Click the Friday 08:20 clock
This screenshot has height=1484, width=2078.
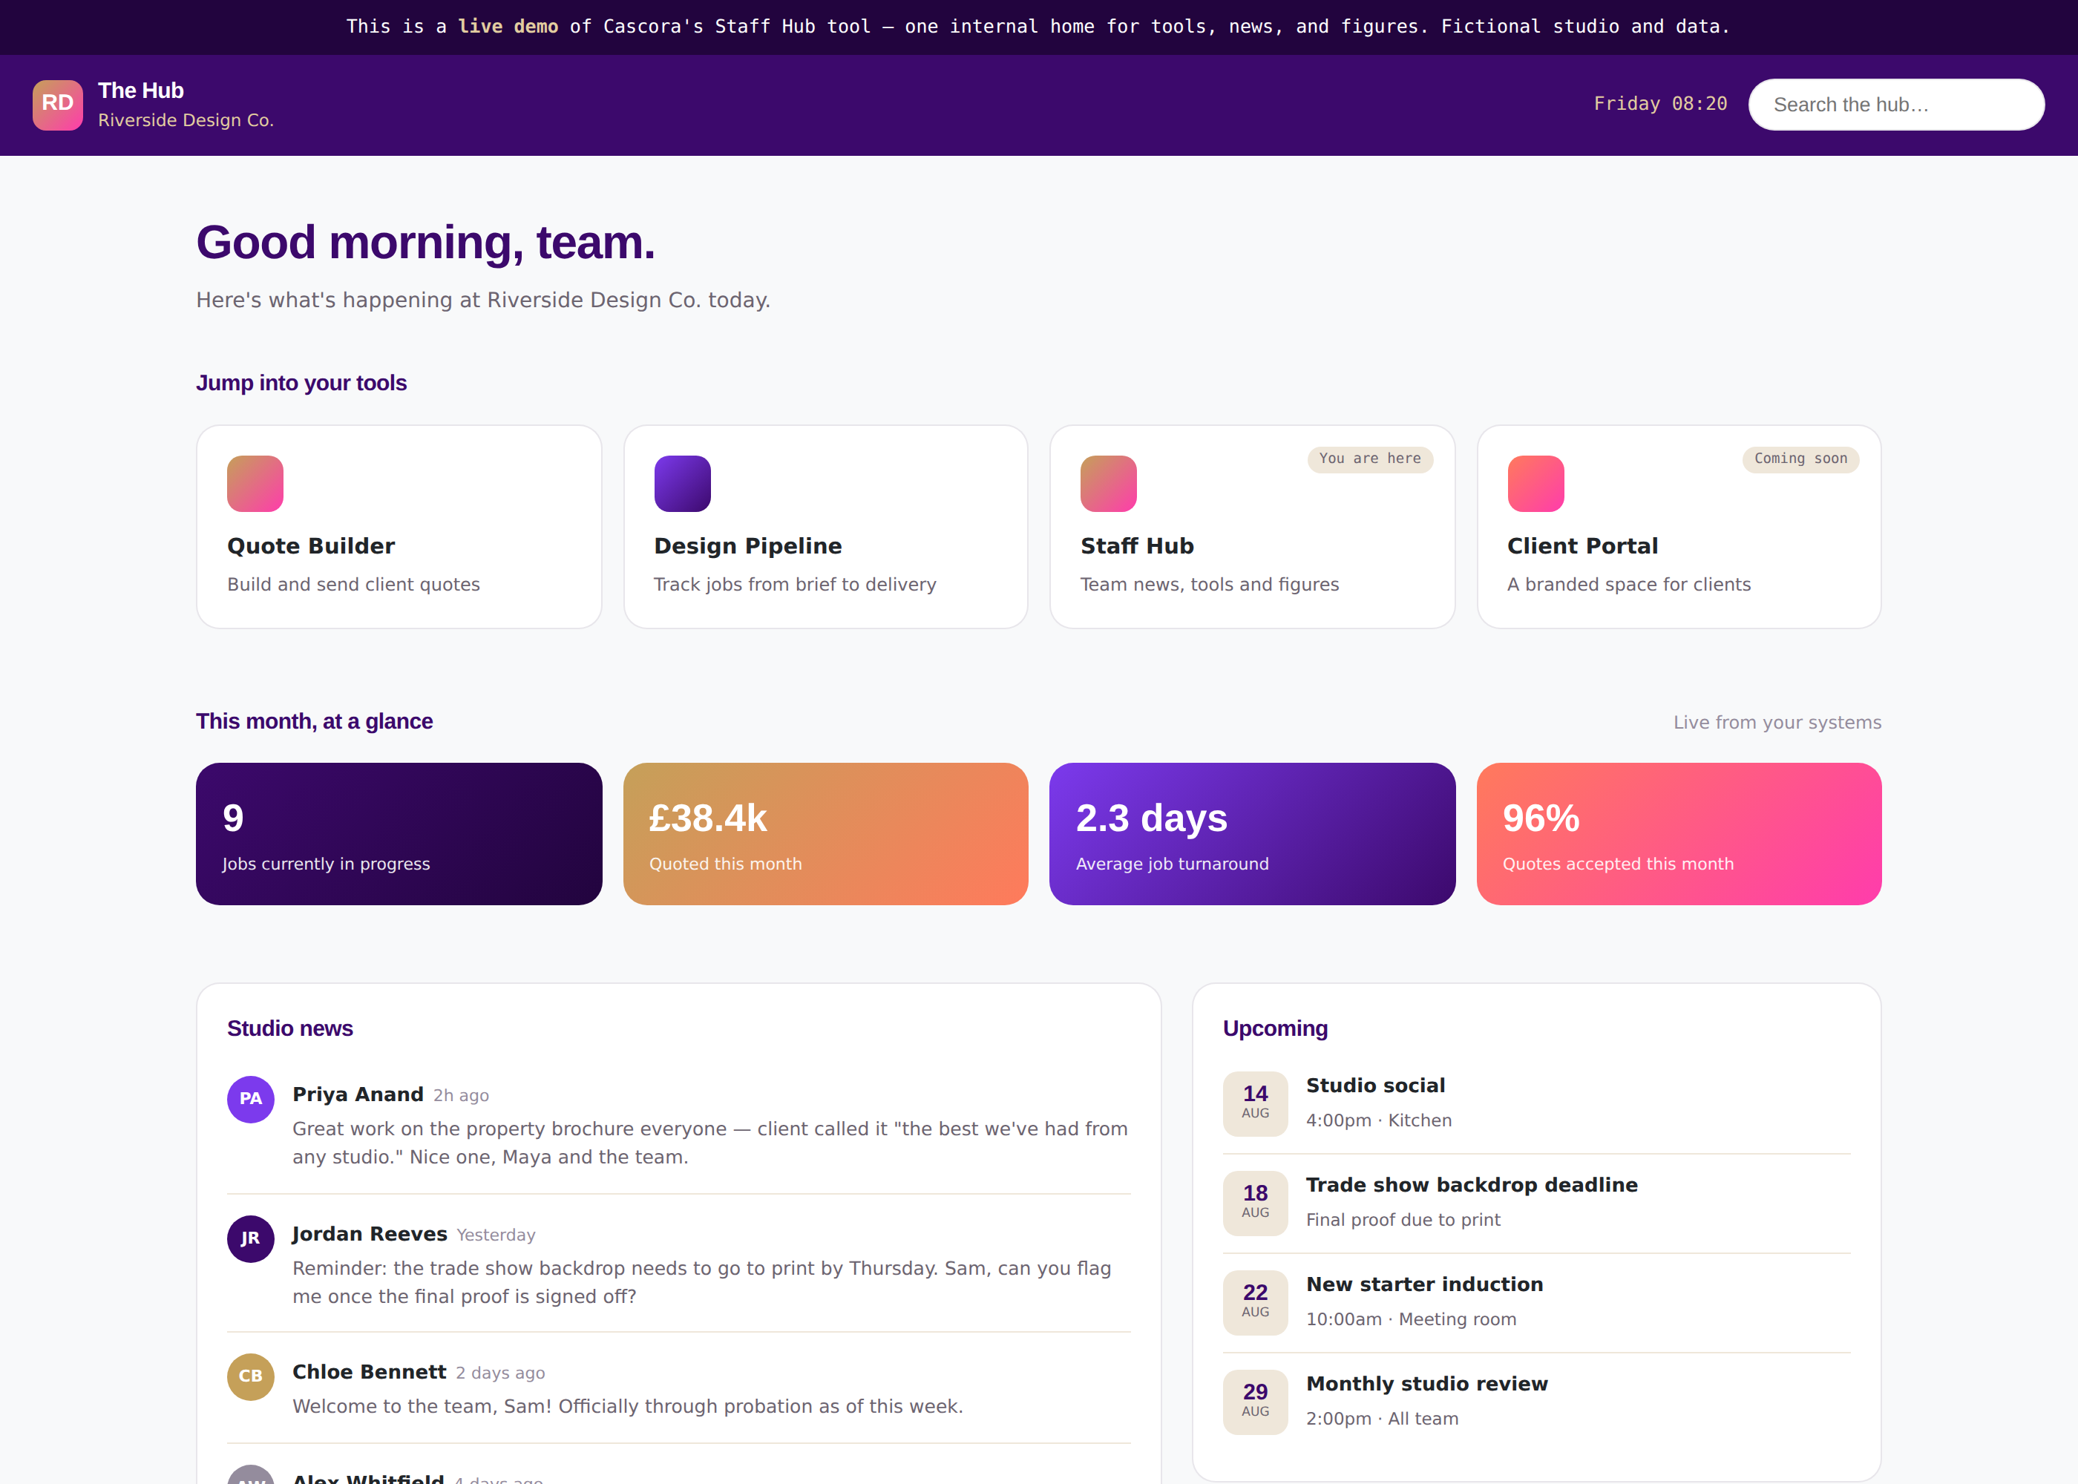click(1659, 103)
